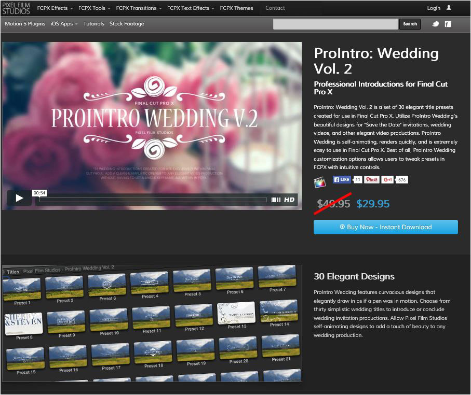The image size is (471, 395).
Task: Click the Google share count 676
Action: tap(402, 180)
